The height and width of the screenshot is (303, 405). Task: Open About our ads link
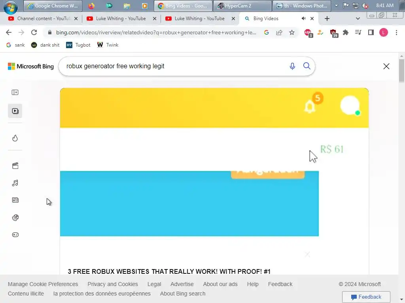click(220, 284)
